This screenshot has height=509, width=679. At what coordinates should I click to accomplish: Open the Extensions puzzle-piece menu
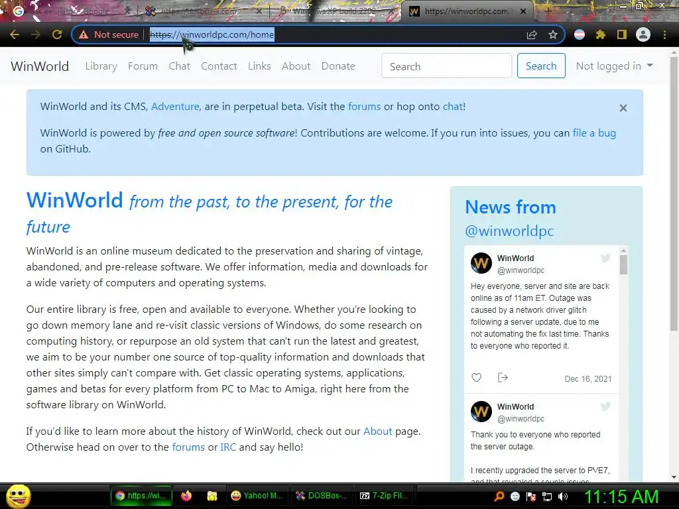point(601,34)
